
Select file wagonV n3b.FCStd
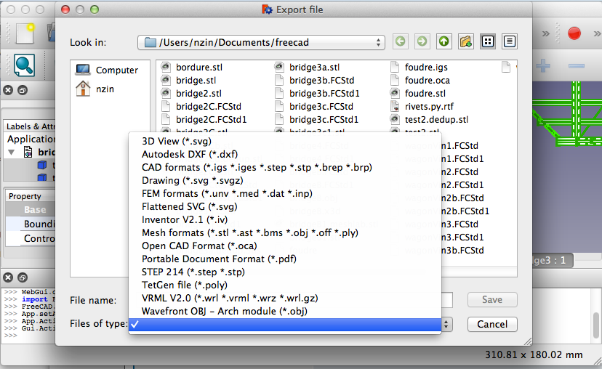tap(444, 250)
